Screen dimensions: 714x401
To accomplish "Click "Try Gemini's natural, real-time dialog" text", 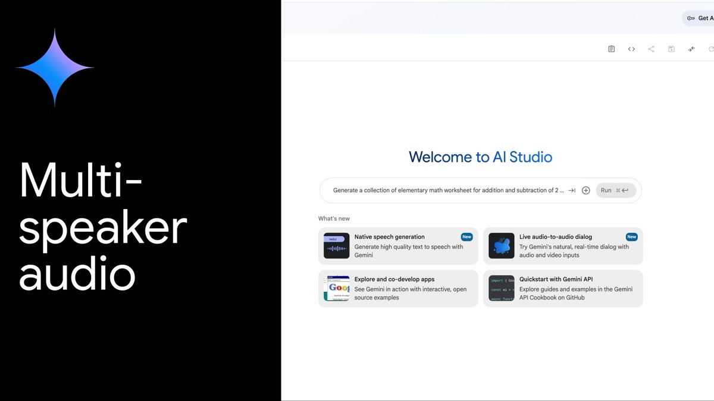I will coord(574,251).
